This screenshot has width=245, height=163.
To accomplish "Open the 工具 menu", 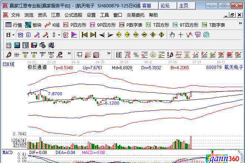I will (x=105, y=15).
